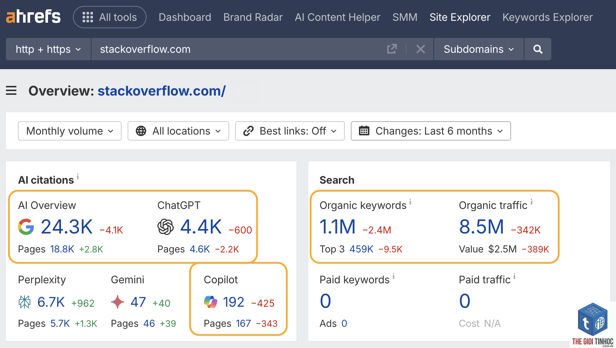Click the traffic Value $2.5M
This screenshot has height=348, width=616.
click(x=503, y=249)
